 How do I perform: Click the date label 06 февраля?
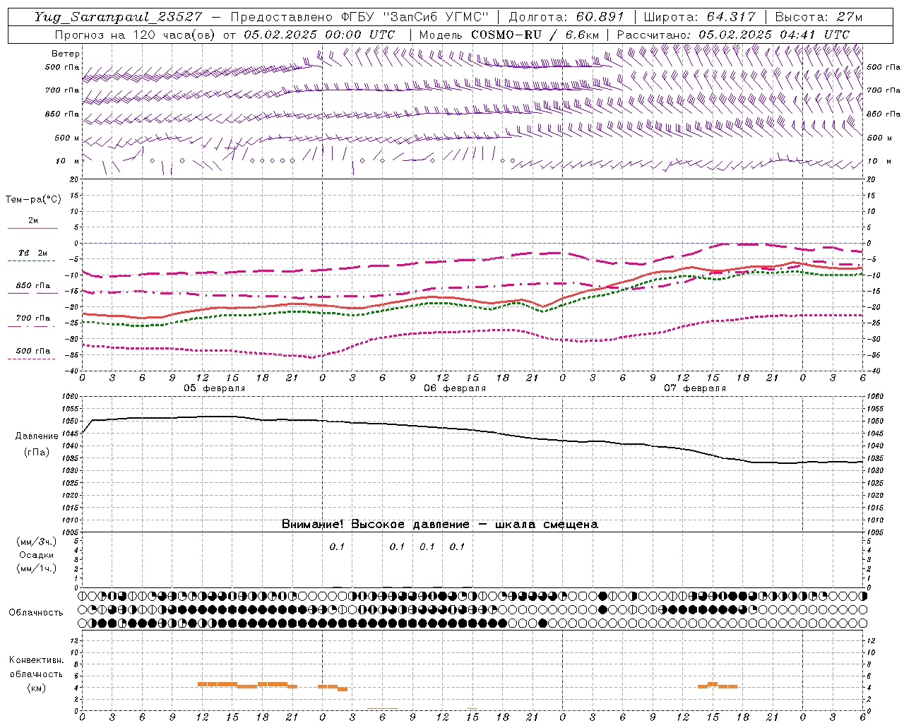point(455,388)
